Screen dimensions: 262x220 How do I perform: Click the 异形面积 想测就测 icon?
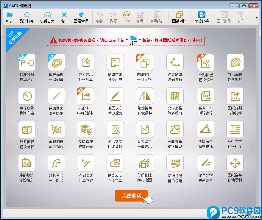click(235, 62)
